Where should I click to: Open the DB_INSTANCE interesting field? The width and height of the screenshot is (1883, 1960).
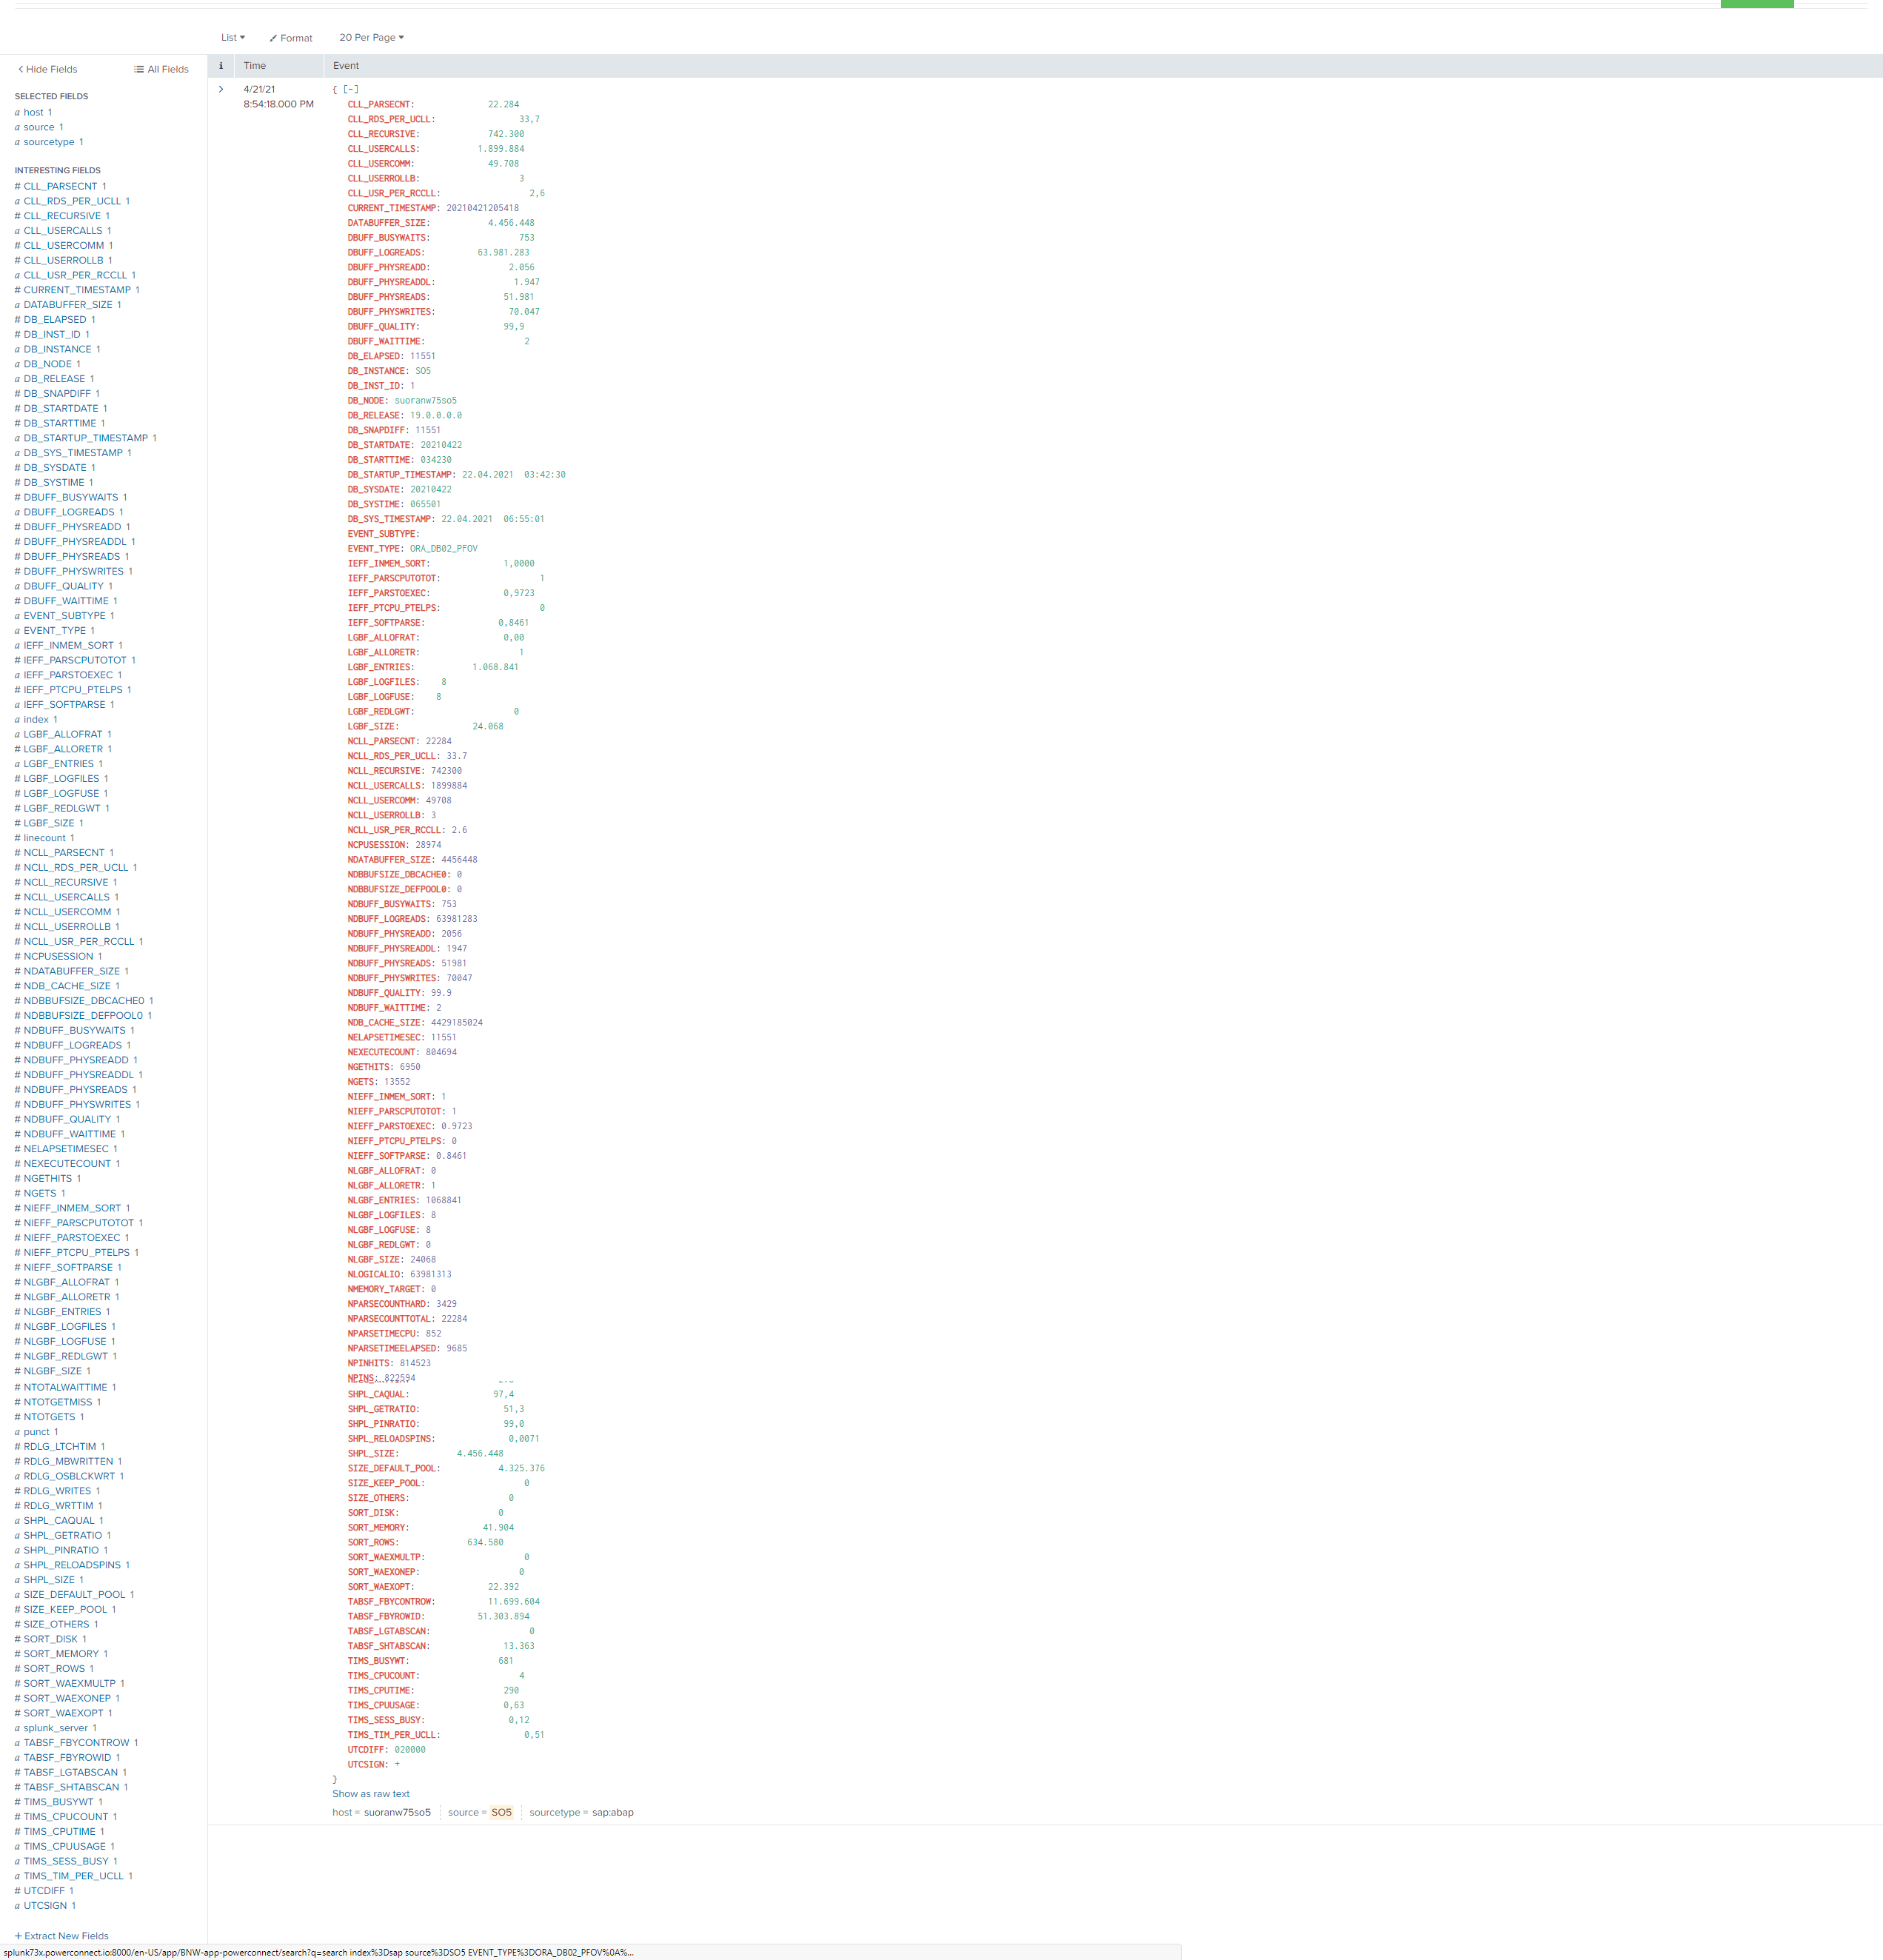click(x=57, y=349)
